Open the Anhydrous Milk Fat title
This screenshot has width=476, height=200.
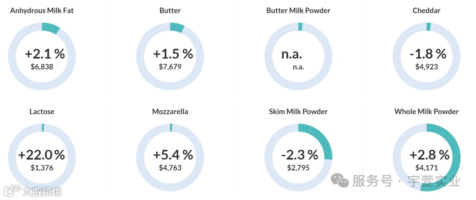point(42,11)
